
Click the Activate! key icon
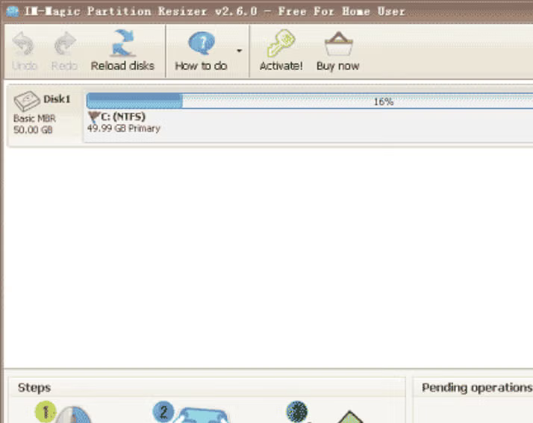[281, 43]
